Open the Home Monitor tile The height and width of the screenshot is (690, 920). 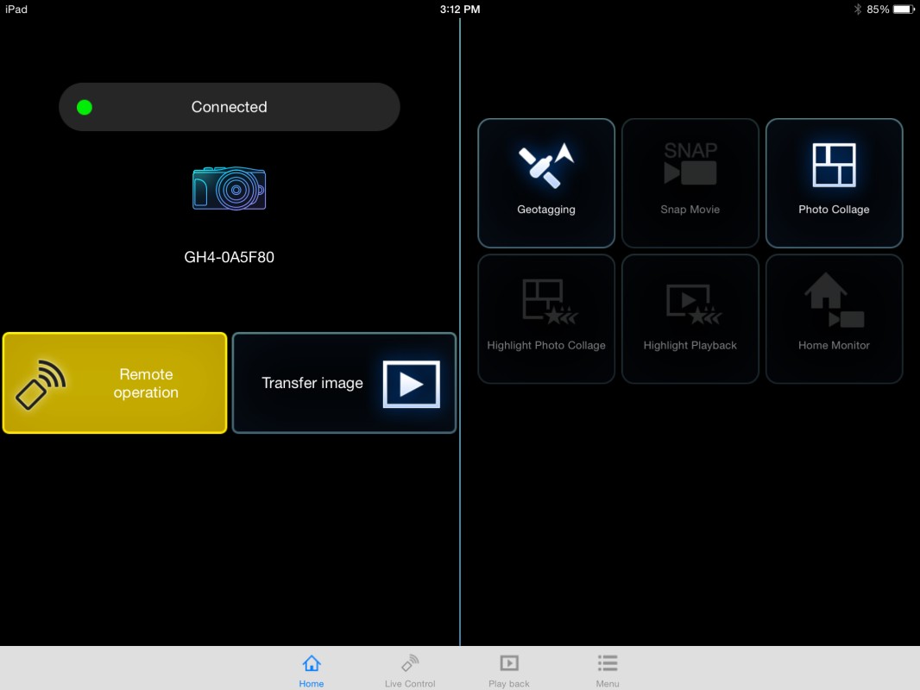(834, 319)
